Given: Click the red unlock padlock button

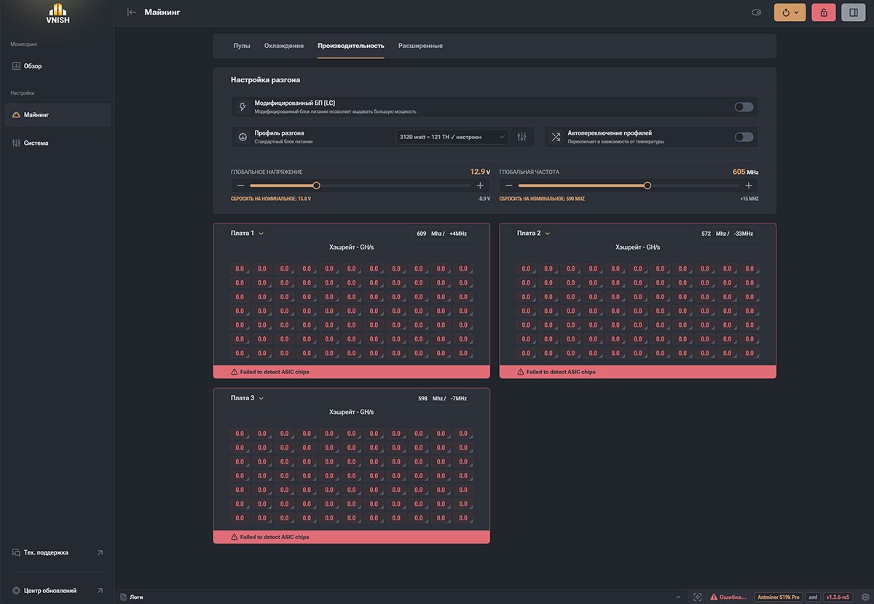Looking at the screenshot, I should (824, 12).
